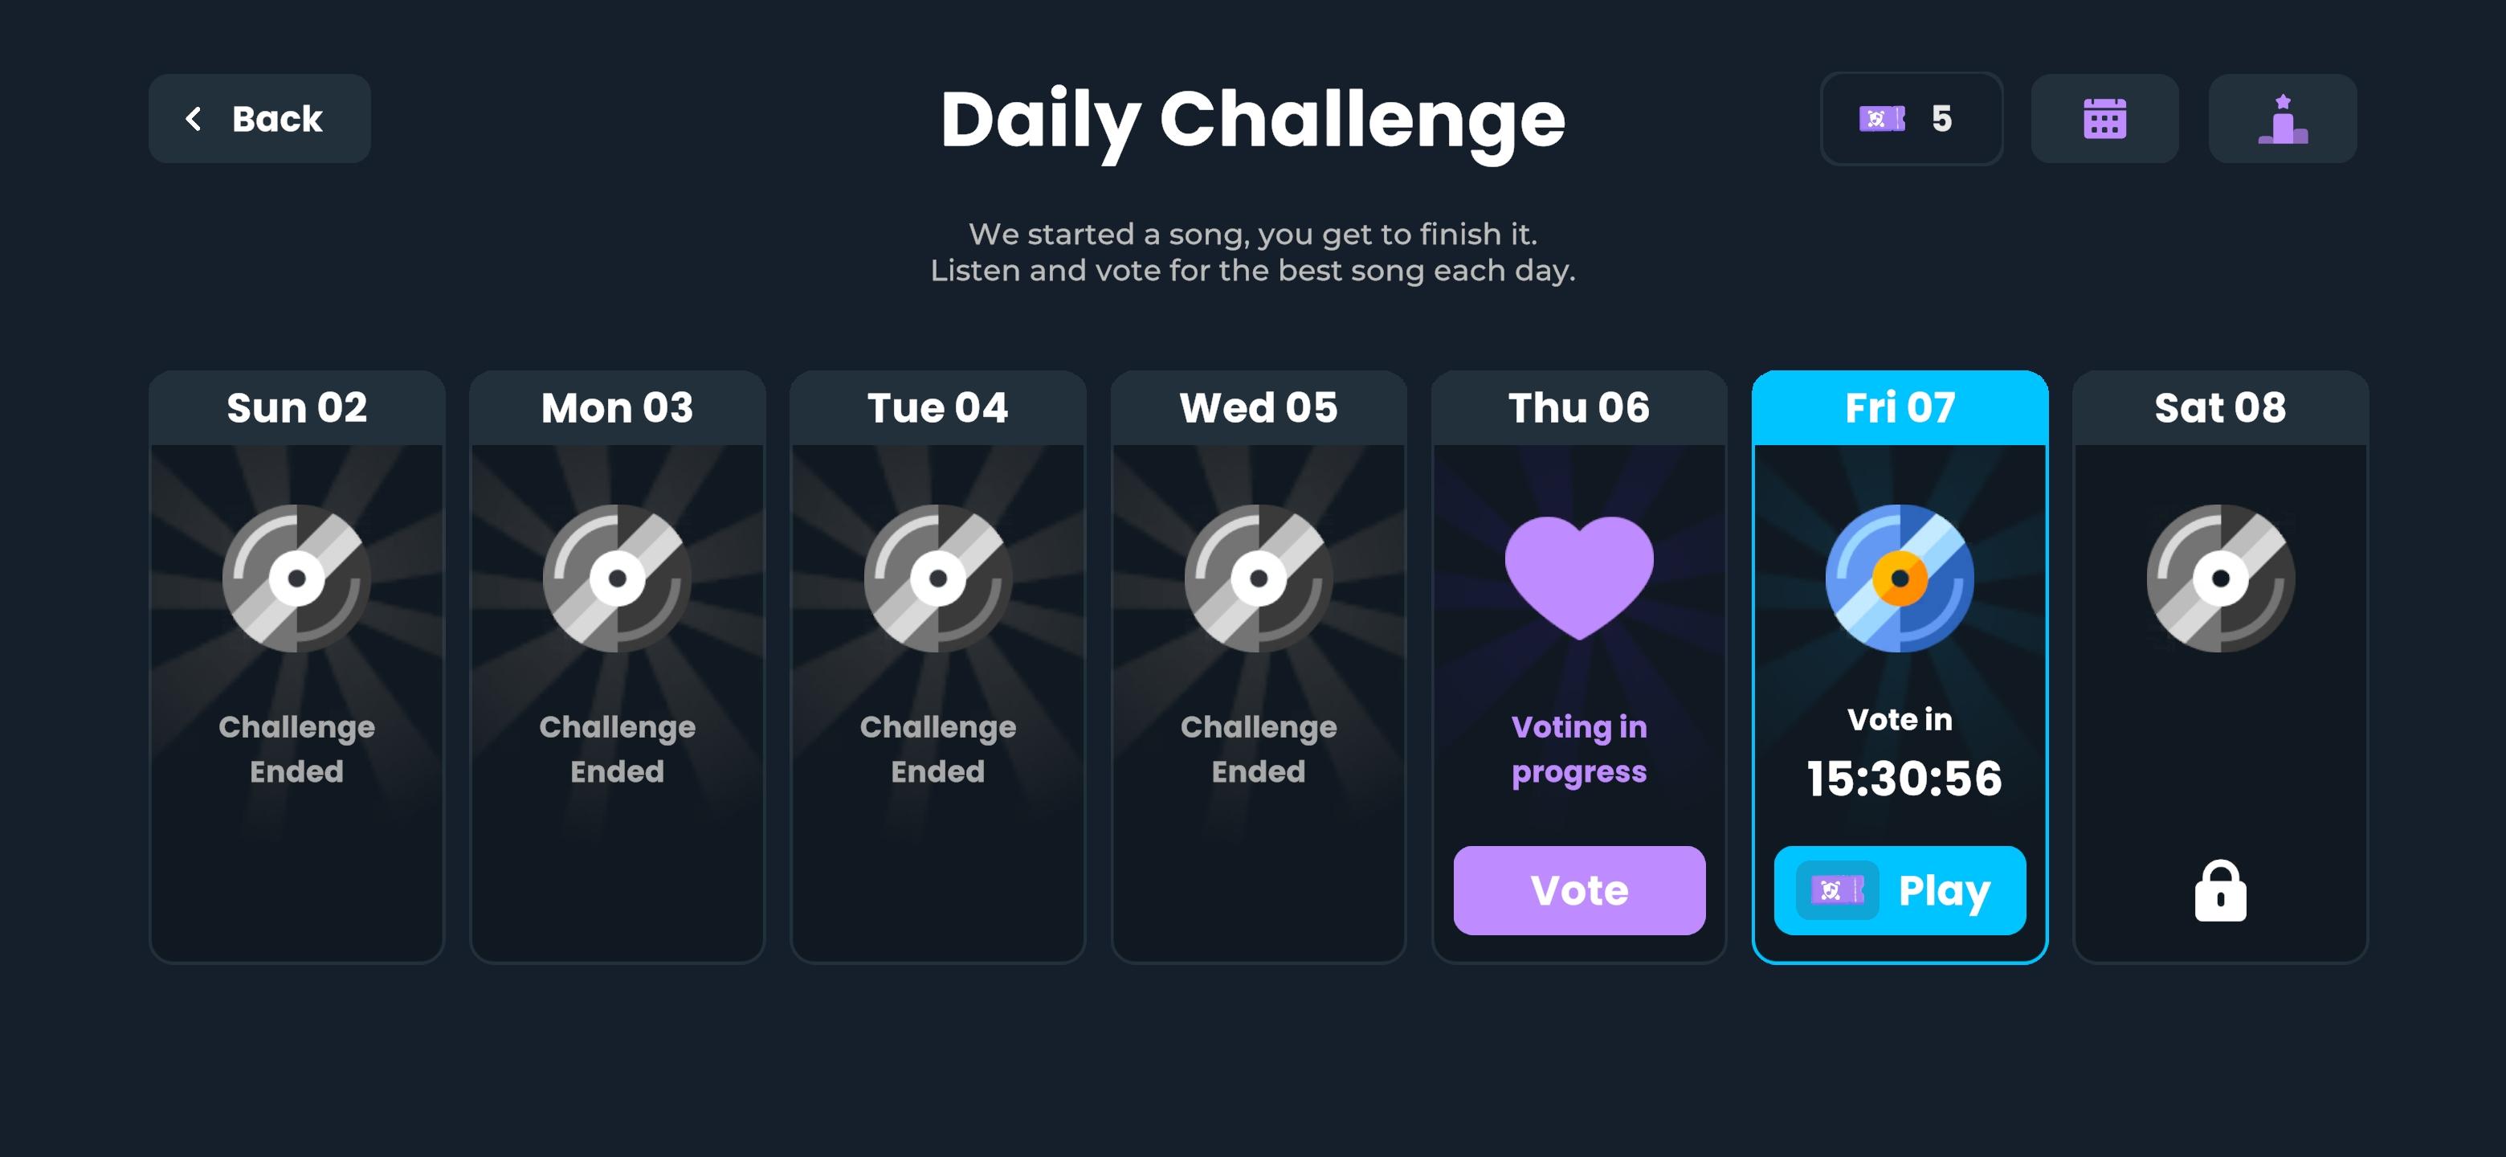The width and height of the screenshot is (2506, 1157).
Task: Click the ticket counter showing 5
Action: (x=1911, y=119)
